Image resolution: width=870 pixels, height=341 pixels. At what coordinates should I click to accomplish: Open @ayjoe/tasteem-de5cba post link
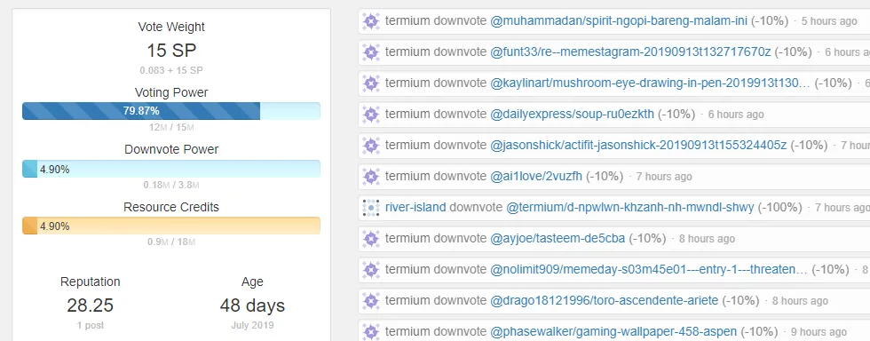[x=558, y=239]
